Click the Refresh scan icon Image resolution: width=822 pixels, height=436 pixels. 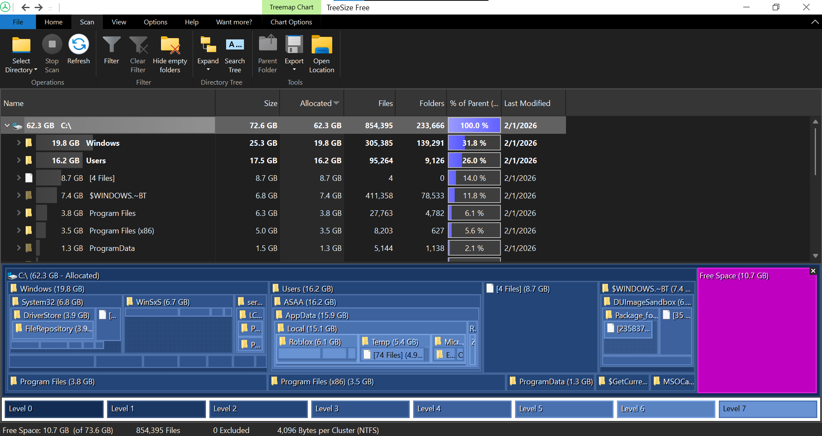pyautogui.click(x=79, y=44)
